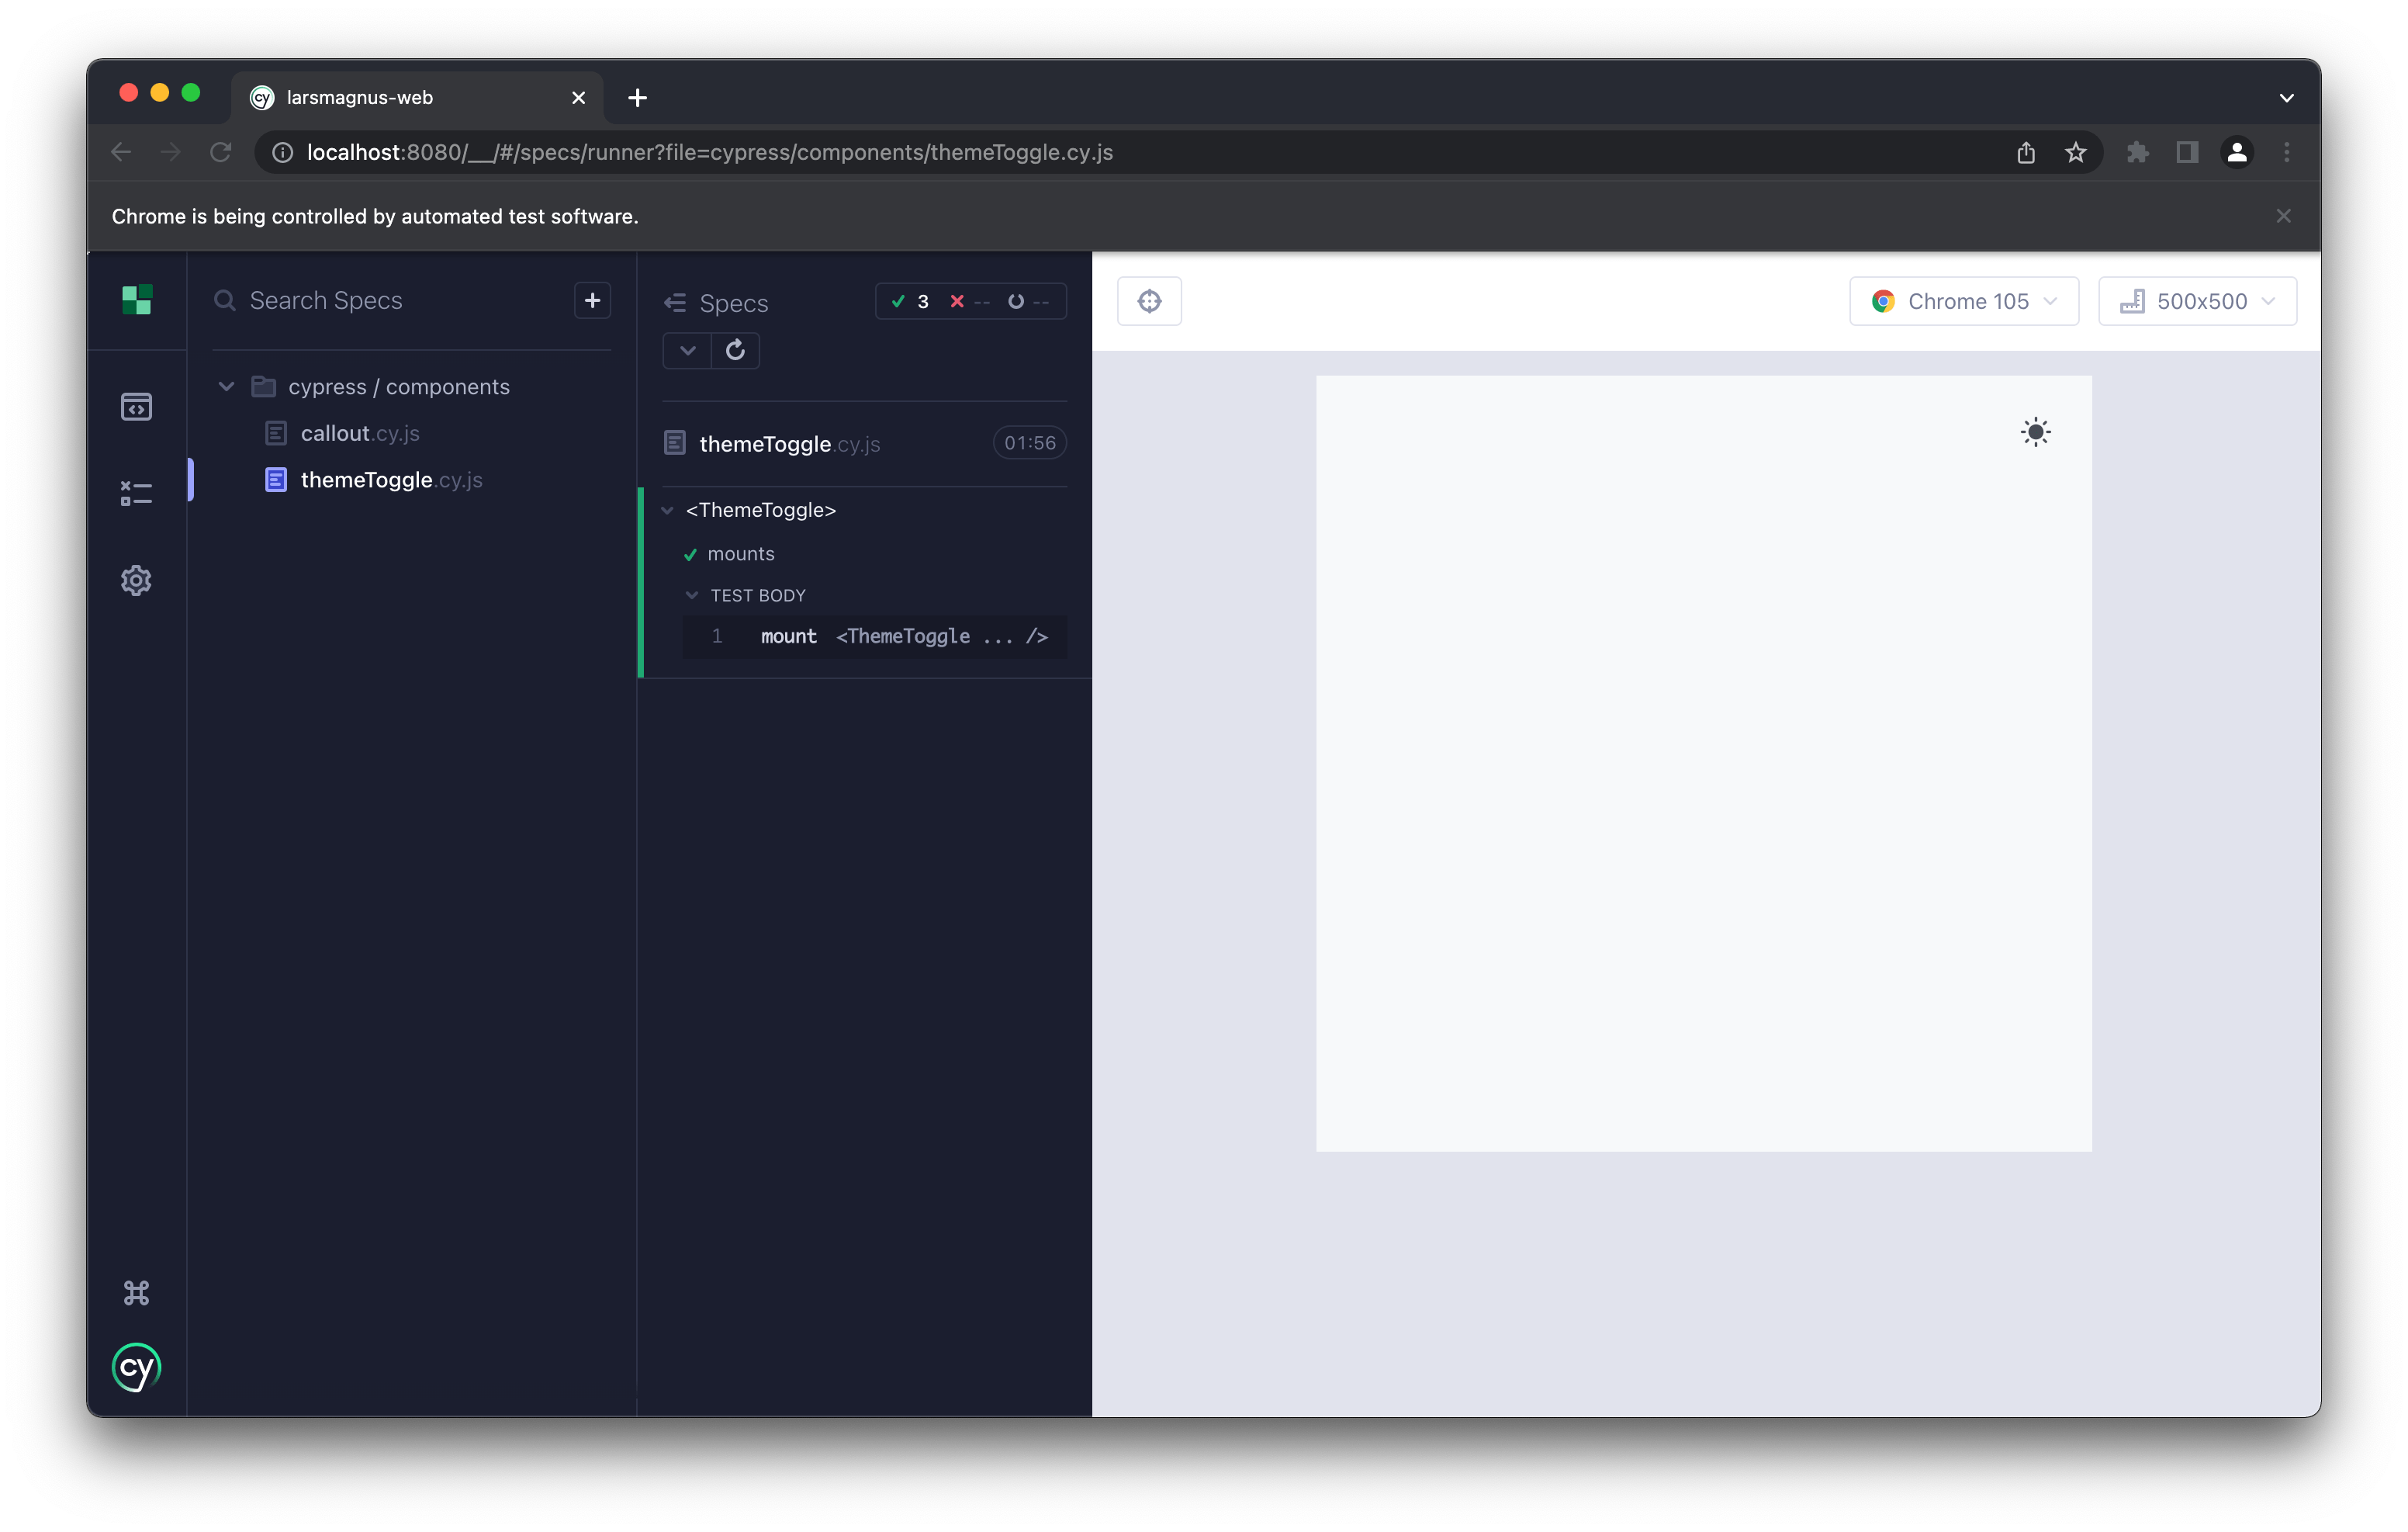The height and width of the screenshot is (1532, 2408).
Task: Select the callout.cy.js spec
Action: 360,432
